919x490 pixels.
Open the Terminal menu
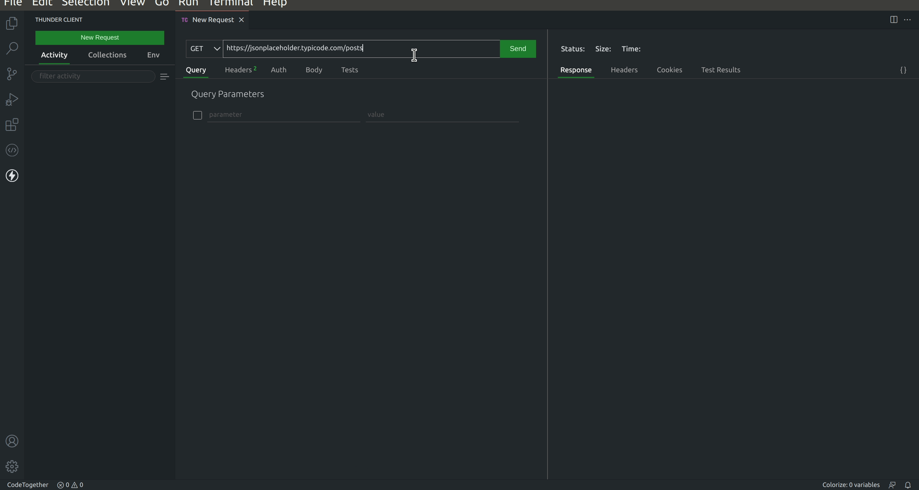[231, 3]
